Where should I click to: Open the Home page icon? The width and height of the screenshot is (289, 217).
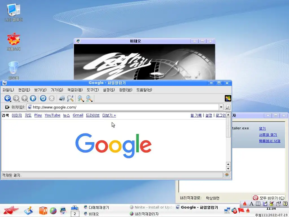[x=33, y=98]
